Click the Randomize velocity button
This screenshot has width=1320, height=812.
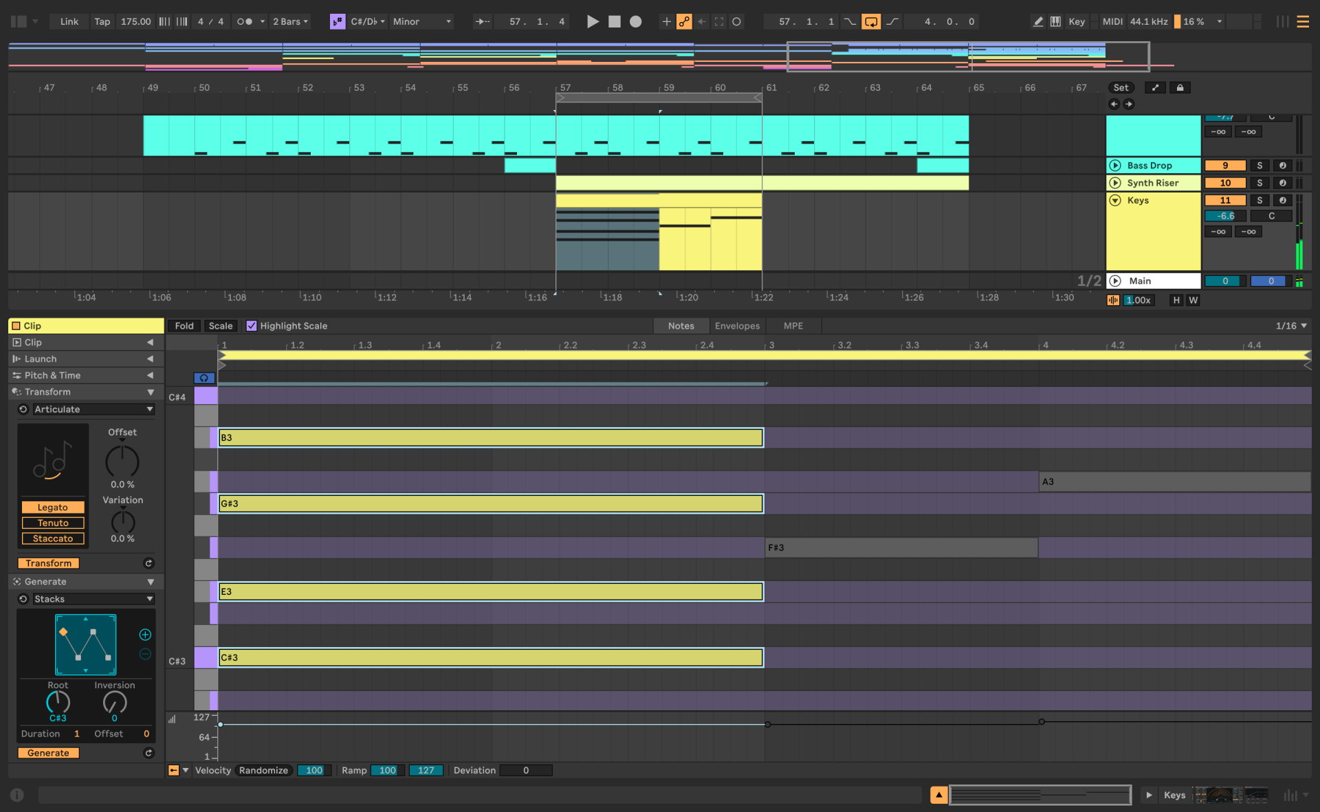pos(263,770)
